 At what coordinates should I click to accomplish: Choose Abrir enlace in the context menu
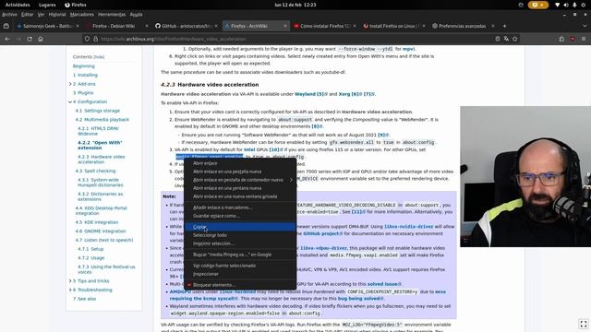pos(240,163)
